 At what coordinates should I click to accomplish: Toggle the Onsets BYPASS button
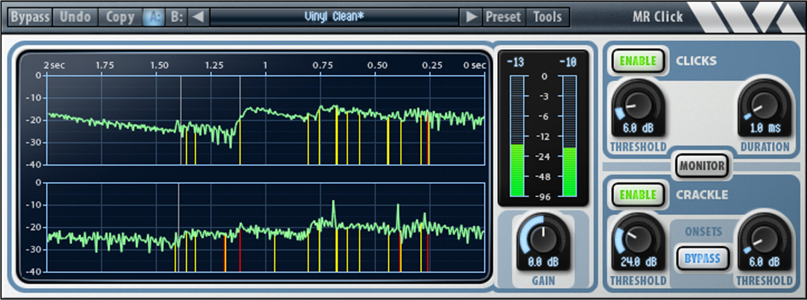pyautogui.click(x=702, y=258)
